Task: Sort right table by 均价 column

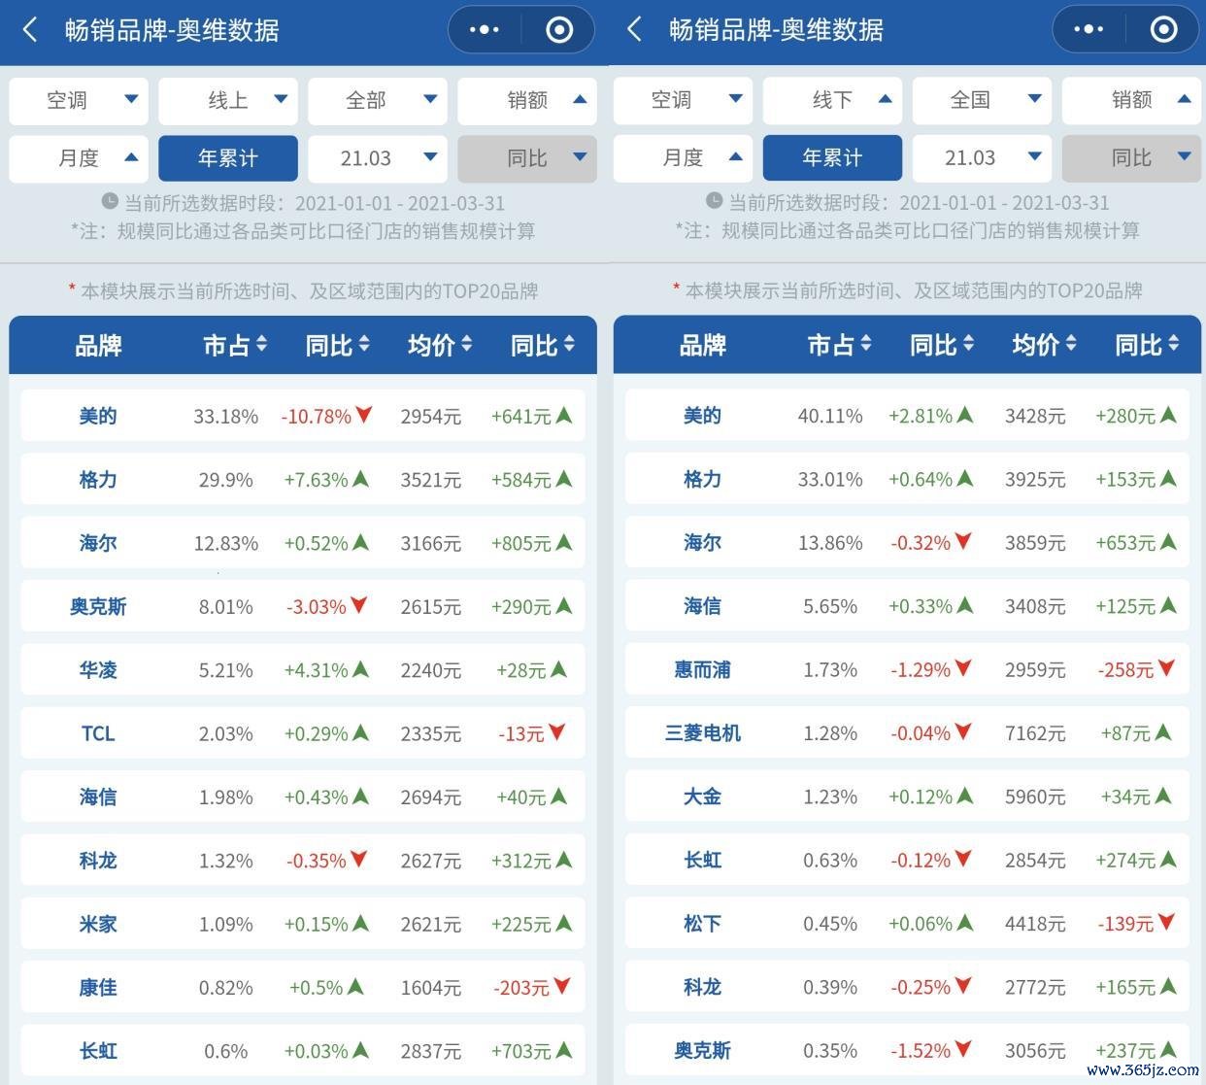Action: pyautogui.click(x=1045, y=345)
